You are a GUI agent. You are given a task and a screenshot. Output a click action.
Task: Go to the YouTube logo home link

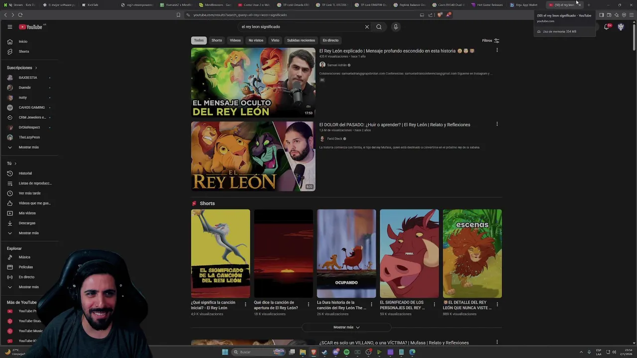[31, 27]
